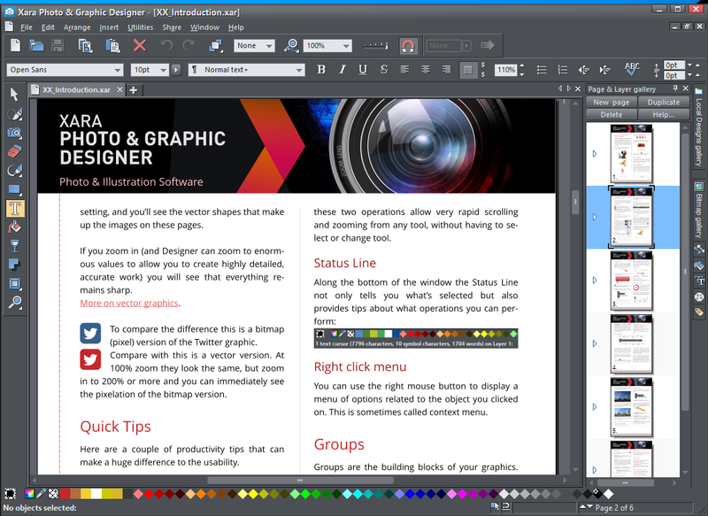The image size is (708, 516).
Task: Select the Text tool
Action: pos(13,208)
